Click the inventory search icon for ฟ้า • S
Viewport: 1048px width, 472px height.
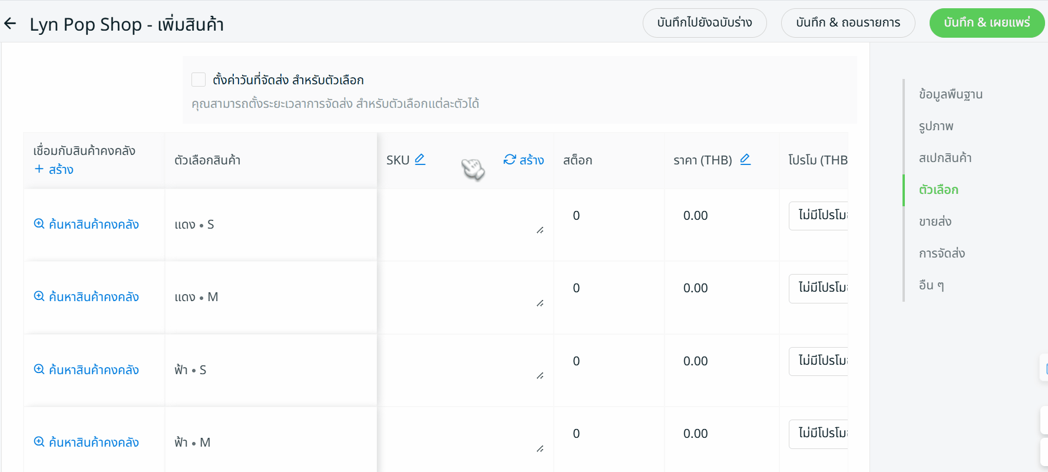pos(39,369)
